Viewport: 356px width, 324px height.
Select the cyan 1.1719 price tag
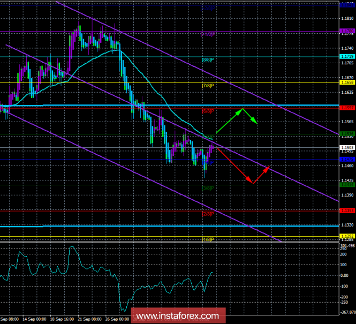[x=347, y=56]
